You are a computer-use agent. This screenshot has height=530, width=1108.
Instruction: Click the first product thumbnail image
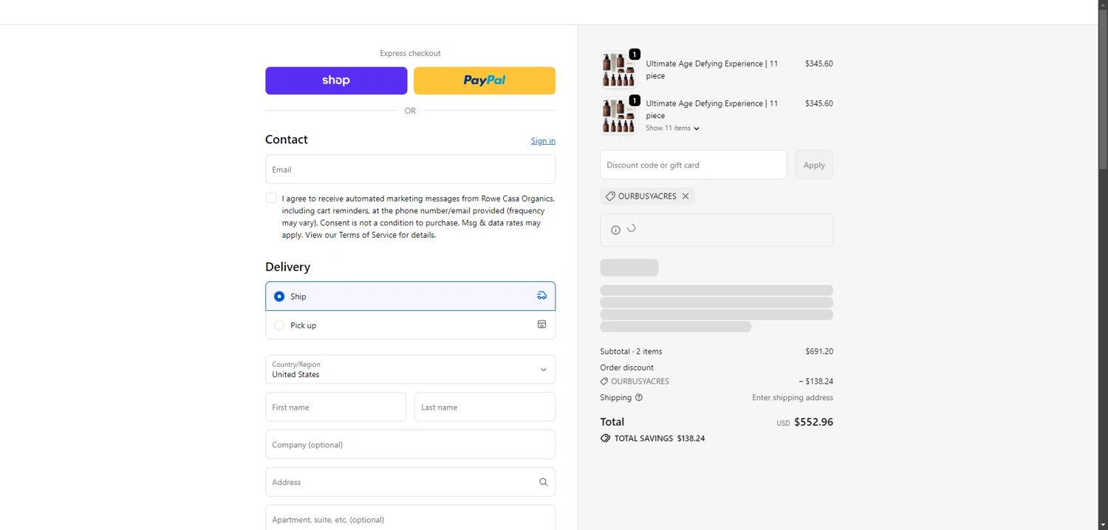click(618, 70)
